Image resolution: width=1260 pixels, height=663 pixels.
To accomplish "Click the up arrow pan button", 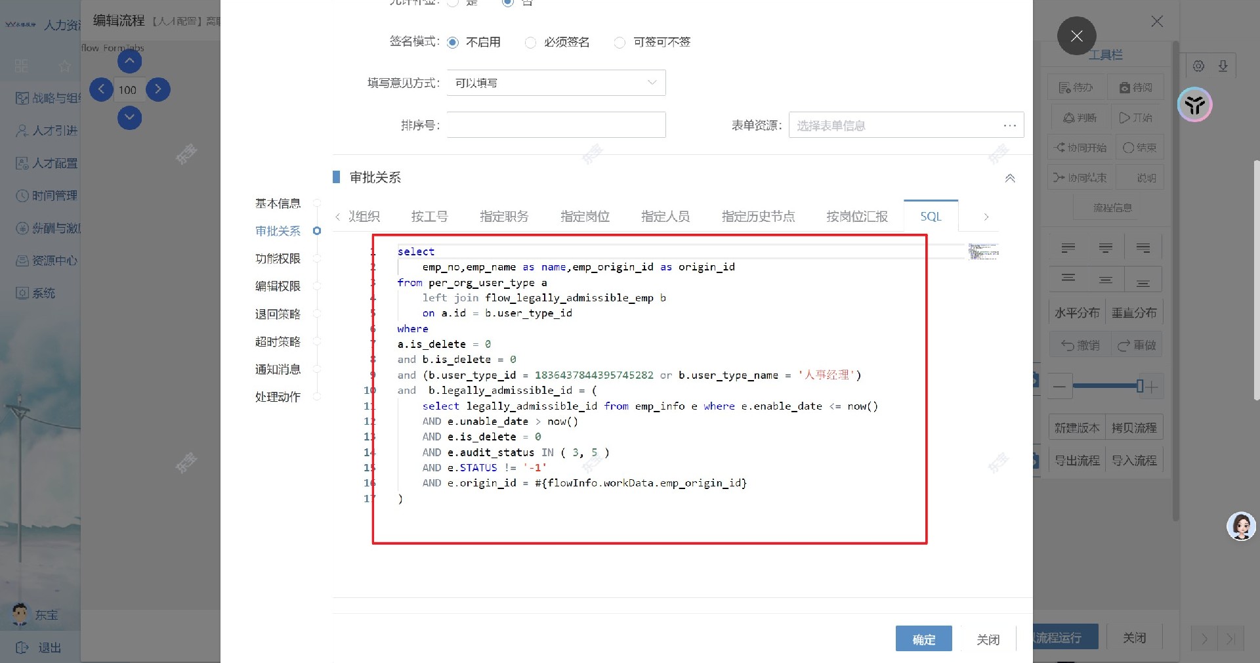I will point(129,61).
